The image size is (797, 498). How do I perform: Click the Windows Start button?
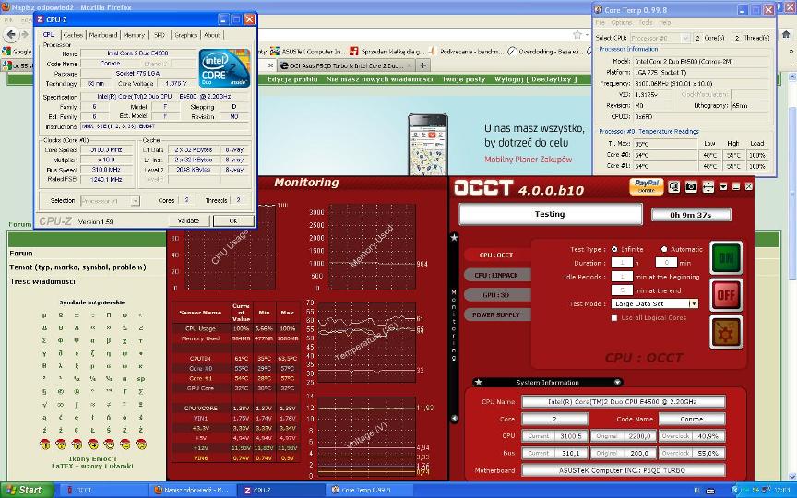[27, 490]
